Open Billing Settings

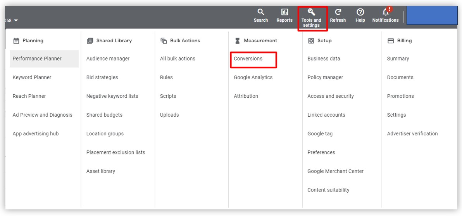click(x=396, y=115)
